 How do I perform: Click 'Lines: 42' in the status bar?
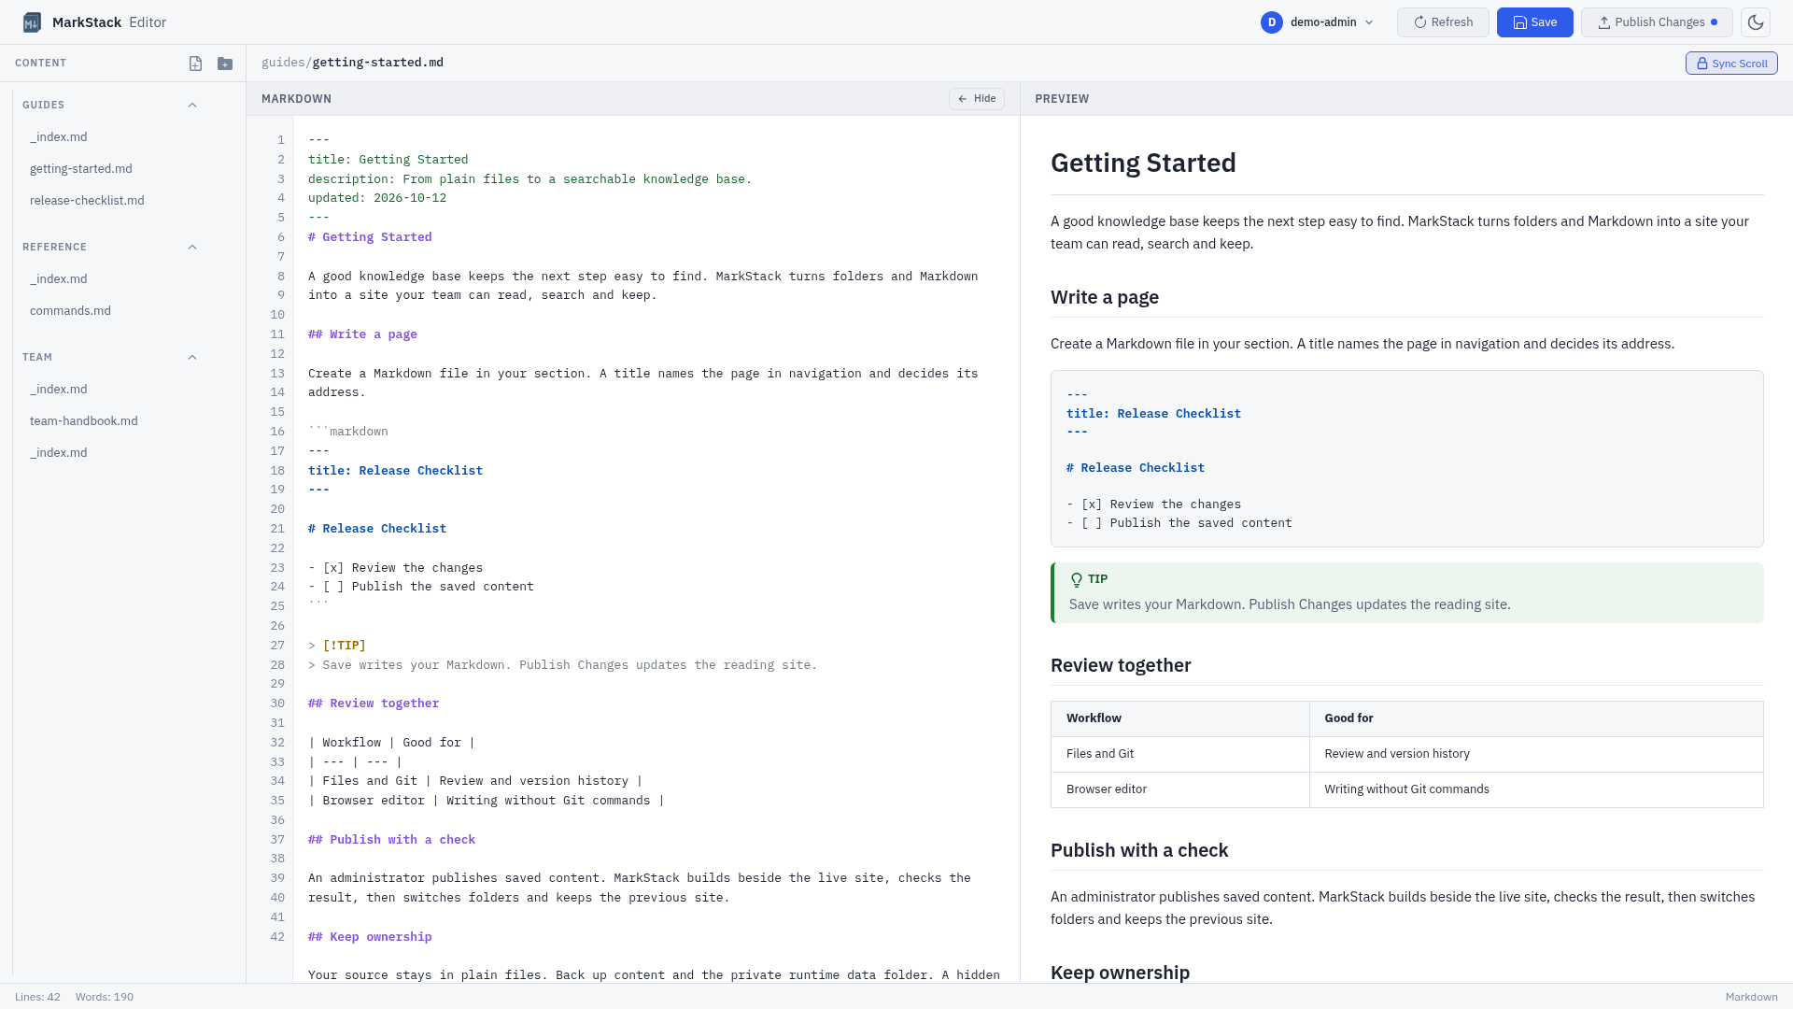[37, 997]
